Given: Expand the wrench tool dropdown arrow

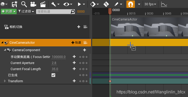Looking at the screenshot, I should (58, 4).
